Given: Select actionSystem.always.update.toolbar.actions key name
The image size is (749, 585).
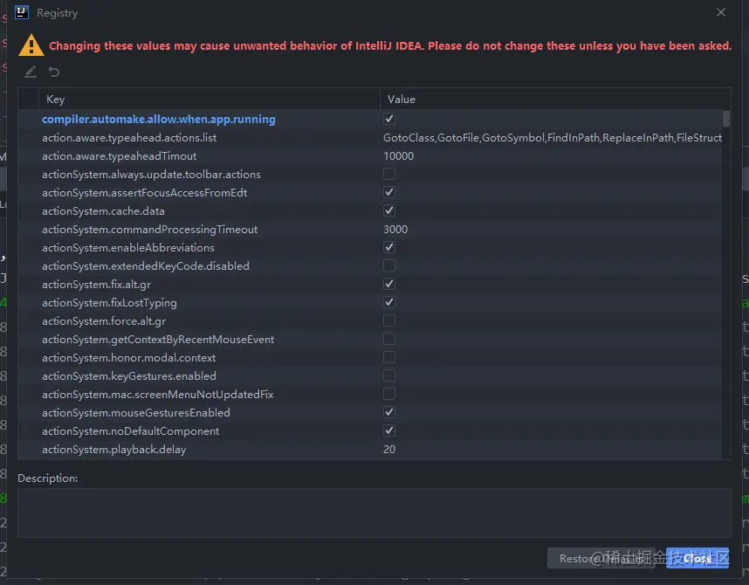Looking at the screenshot, I should pos(151,174).
